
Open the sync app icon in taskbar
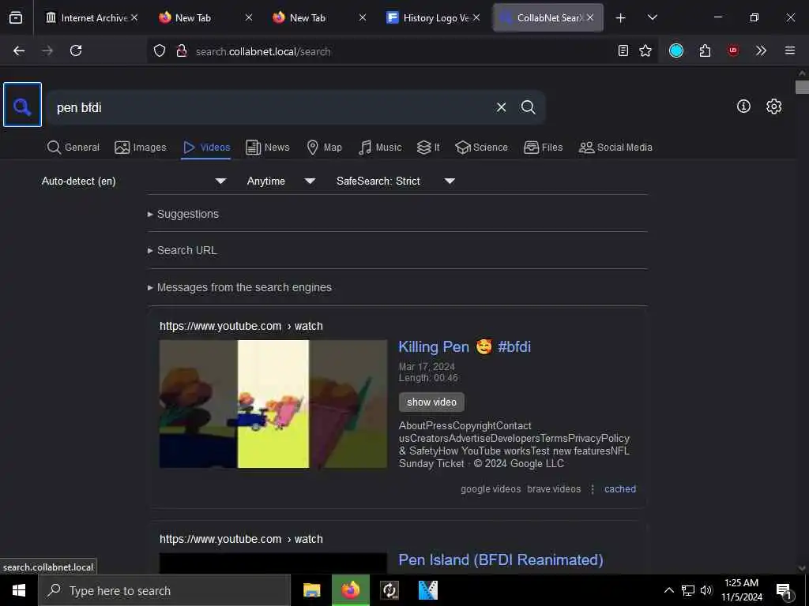(389, 590)
